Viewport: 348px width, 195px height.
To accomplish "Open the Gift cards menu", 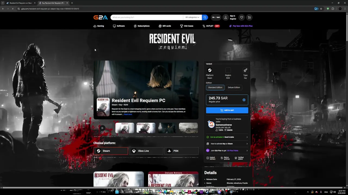I will pos(165,26).
